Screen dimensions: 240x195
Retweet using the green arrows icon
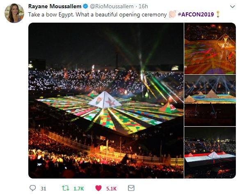click(66, 188)
